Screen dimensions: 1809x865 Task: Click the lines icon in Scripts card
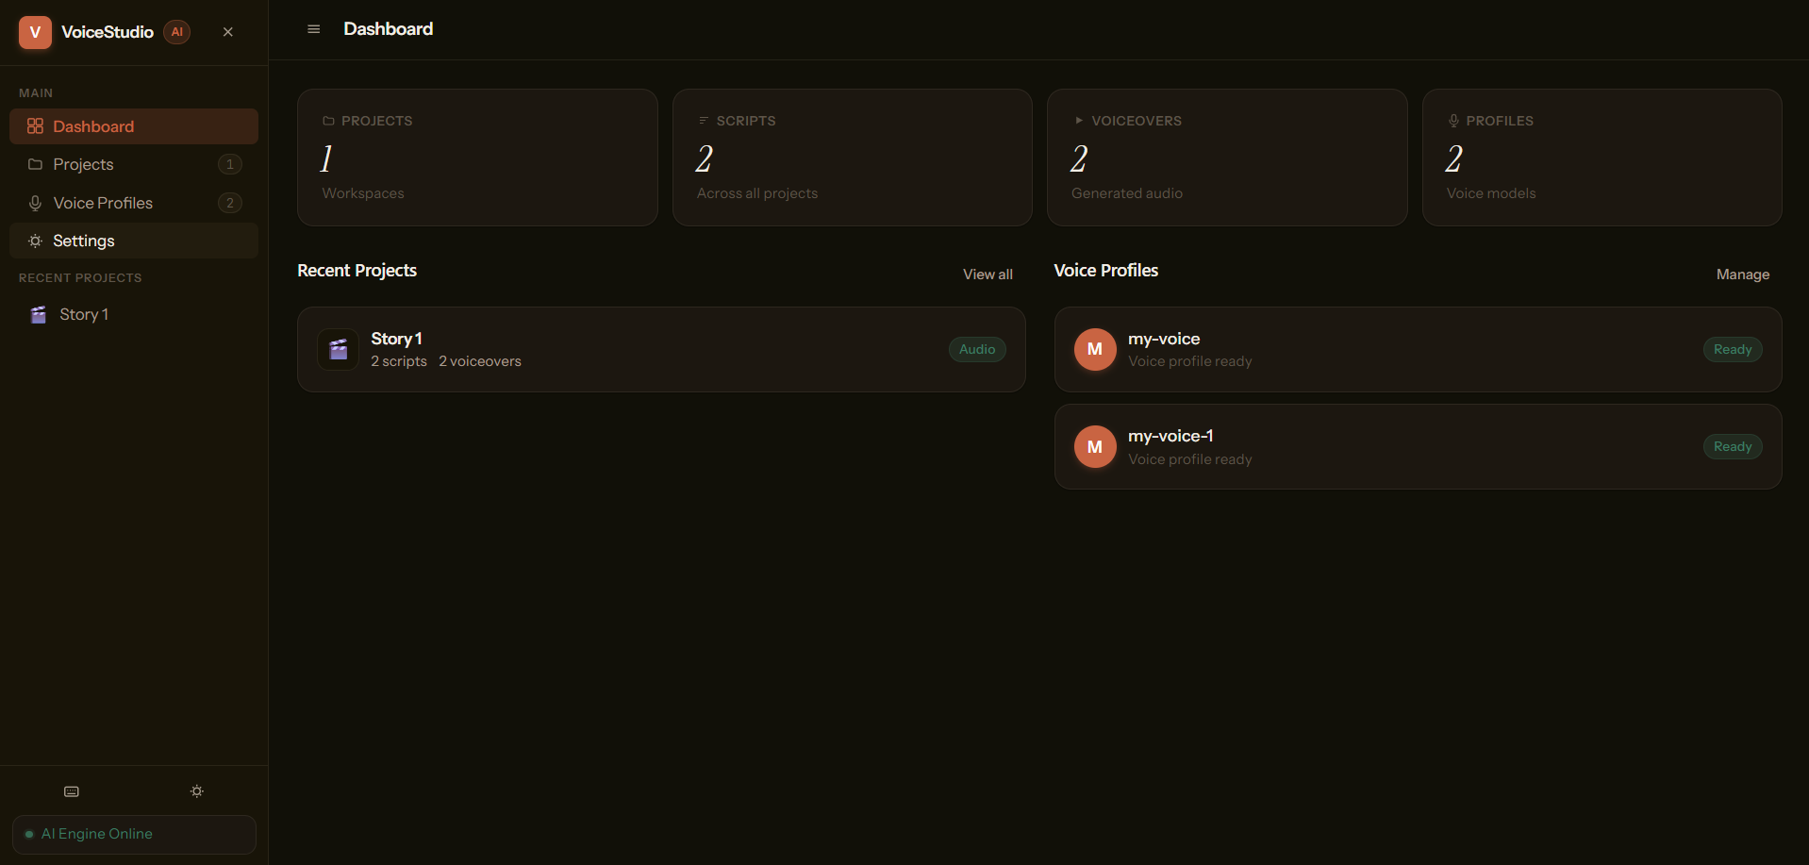[703, 121]
